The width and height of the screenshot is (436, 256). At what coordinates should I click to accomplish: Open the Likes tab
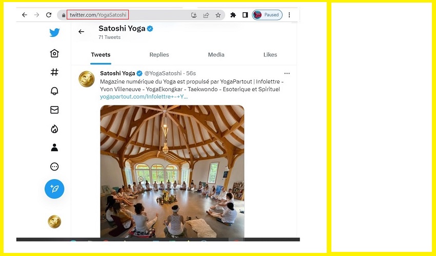(x=270, y=55)
